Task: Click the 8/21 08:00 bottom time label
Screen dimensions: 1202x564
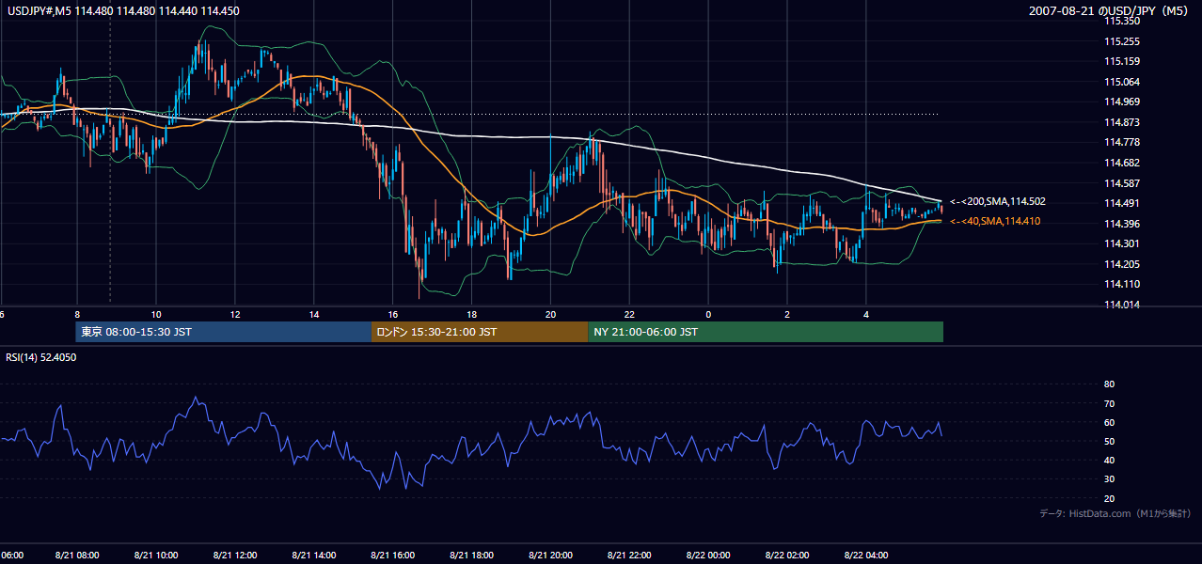Action: click(x=77, y=555)
